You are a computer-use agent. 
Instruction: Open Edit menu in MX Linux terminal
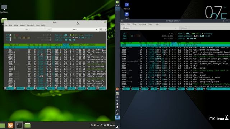point(128,24)
